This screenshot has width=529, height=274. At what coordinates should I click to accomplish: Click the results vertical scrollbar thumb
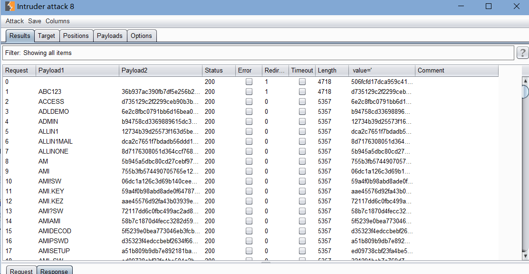pos(525,91)
